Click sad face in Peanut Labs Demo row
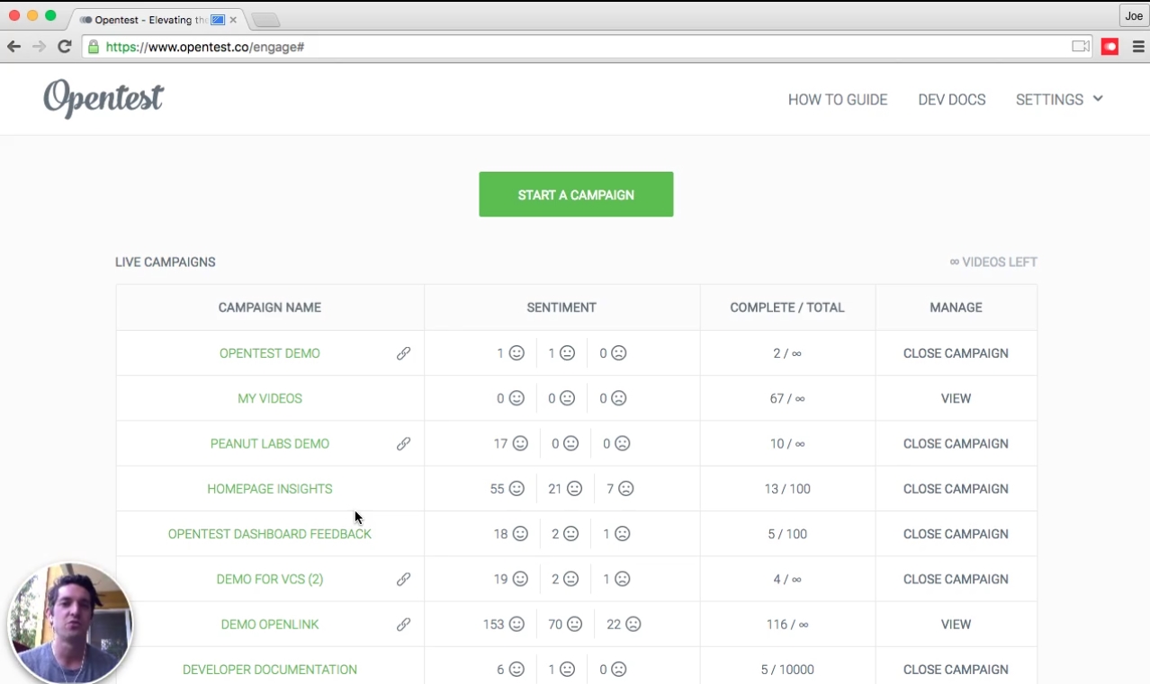 pyautogui.click(x=623, y=443)
